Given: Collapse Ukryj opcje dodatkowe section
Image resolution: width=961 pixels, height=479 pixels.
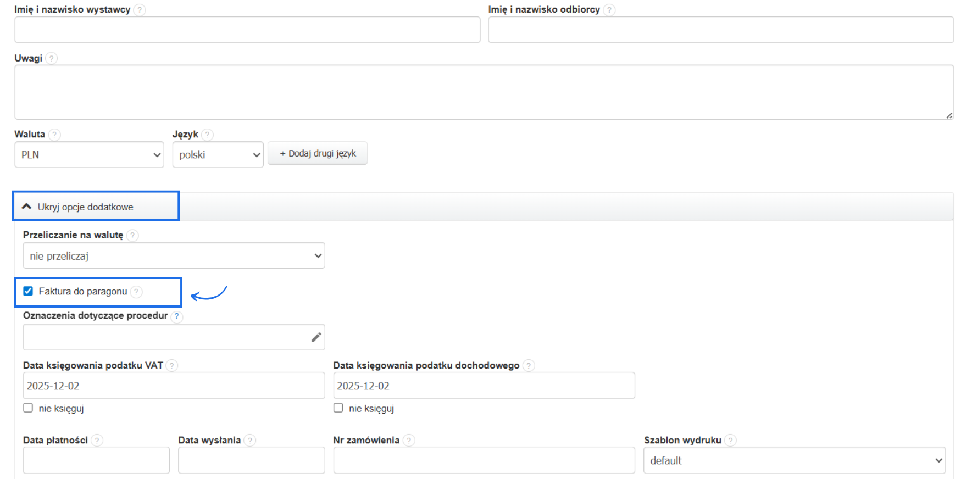Looking at the screenshot, I should click(85, 207).
